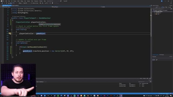The height and width of the screenshot is (97, 173).
Task: Open the Tools menu
Action: [x=32, y=1]
